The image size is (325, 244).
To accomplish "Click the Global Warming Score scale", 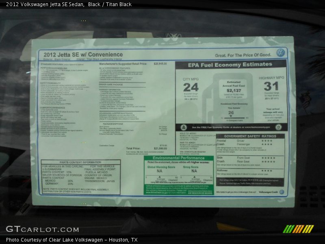I will pos(162,178).
